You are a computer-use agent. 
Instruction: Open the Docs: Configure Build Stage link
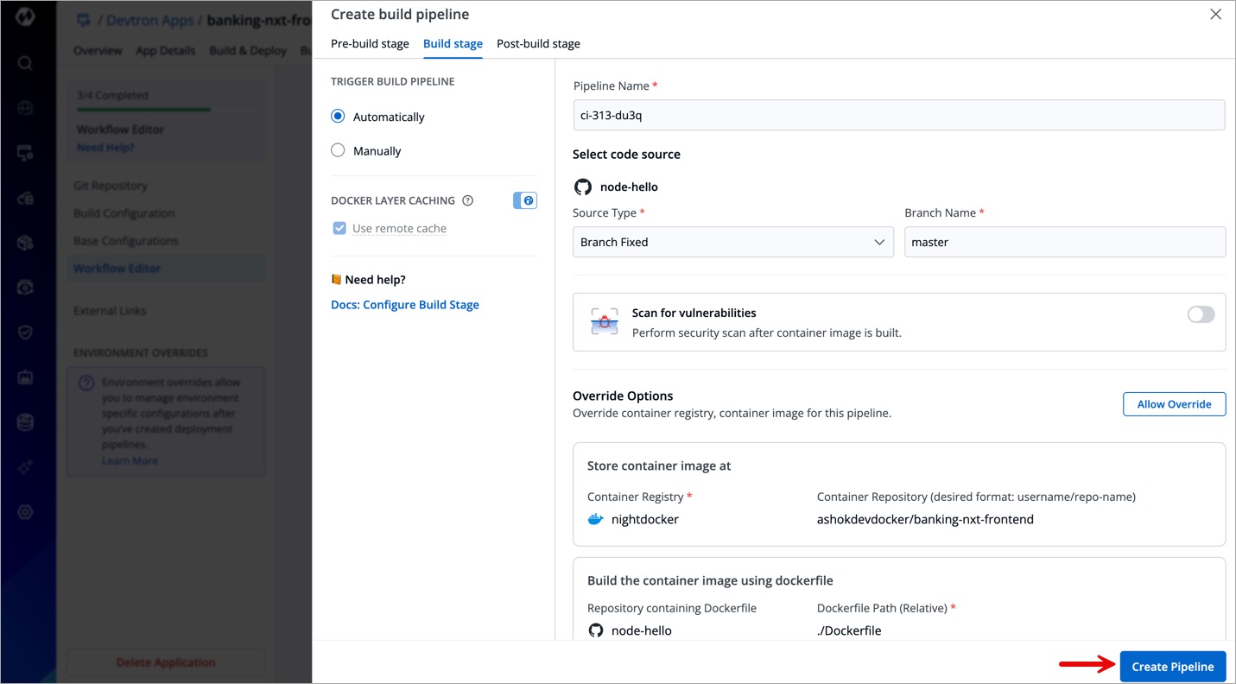405,305
